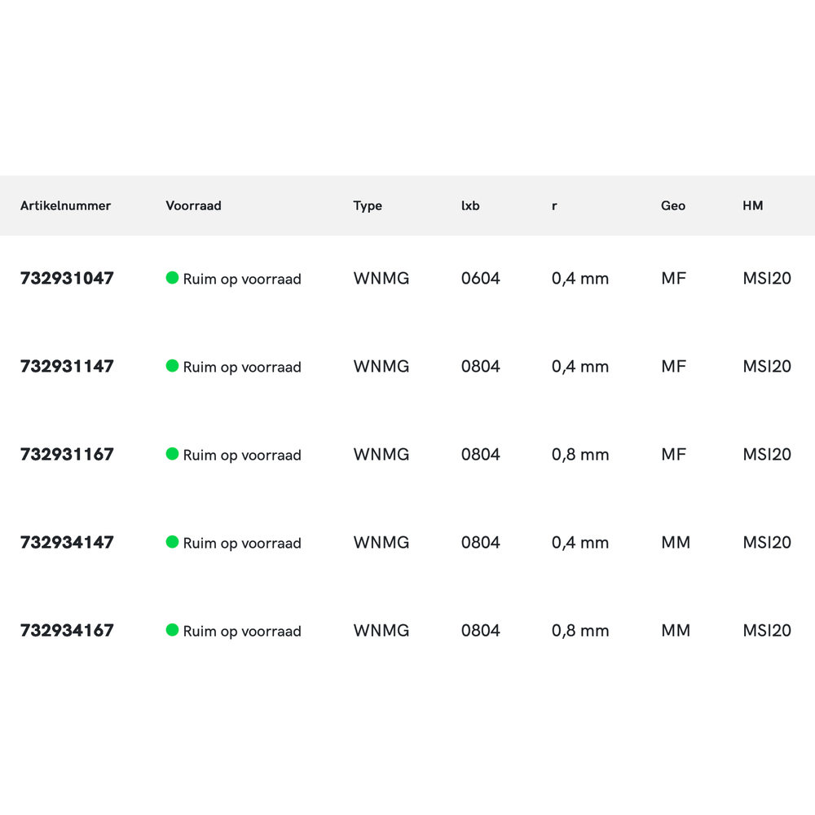Click the MM geometry cell for 732934147

(x=676, y=543)
